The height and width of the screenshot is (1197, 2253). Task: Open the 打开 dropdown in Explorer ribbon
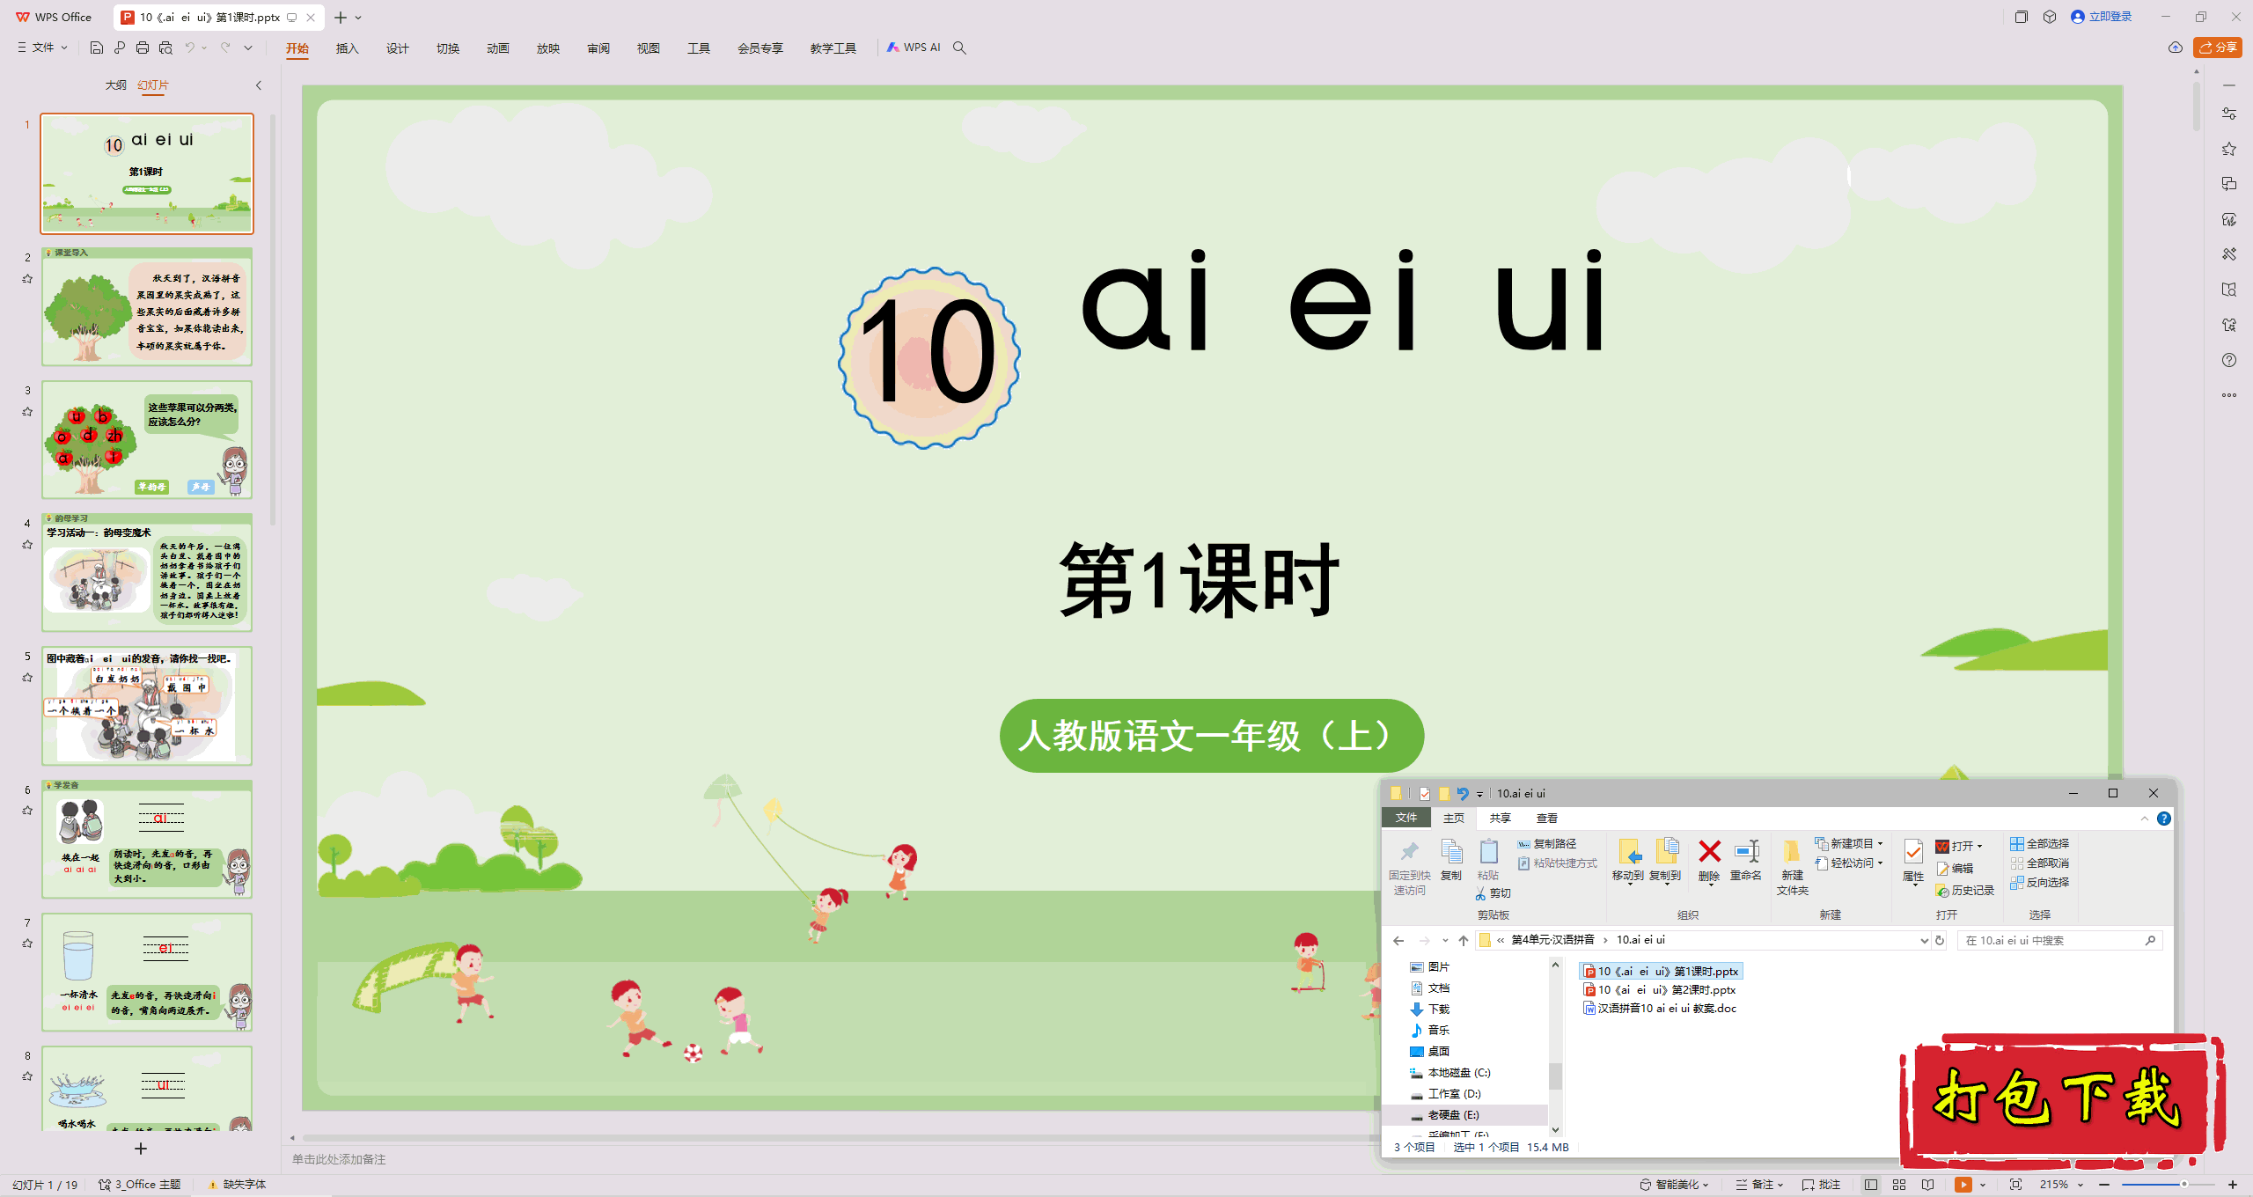click(1959, 846)
